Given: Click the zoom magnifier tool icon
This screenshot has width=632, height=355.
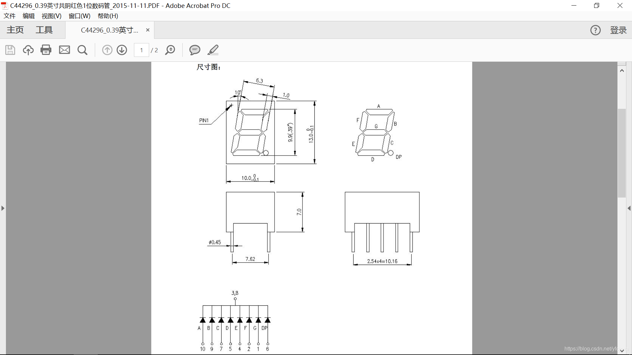Looking at the screenshot, I should click(x=170, y=50).
